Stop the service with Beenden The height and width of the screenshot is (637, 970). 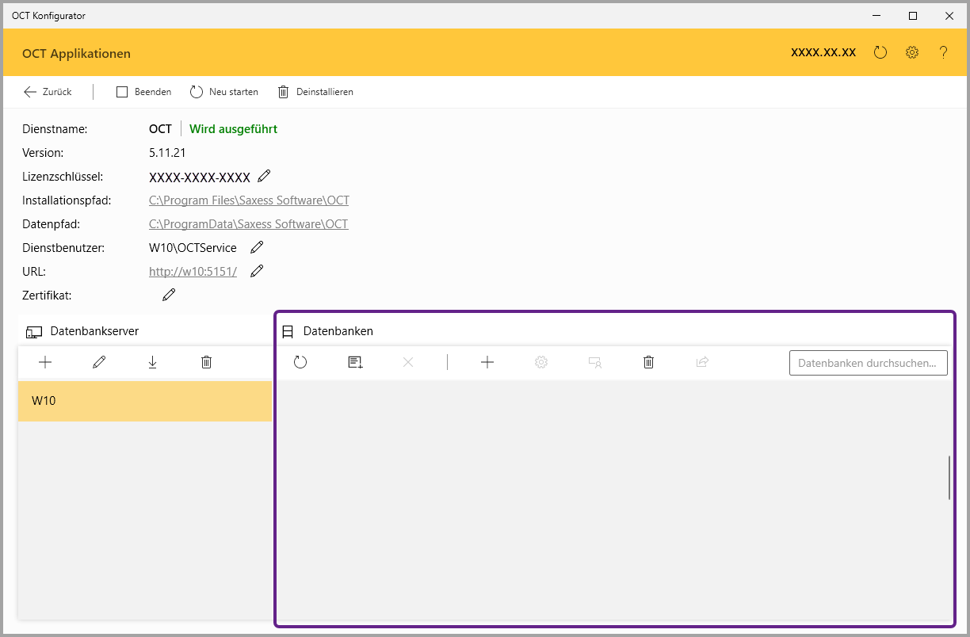(x=143, y=92)
